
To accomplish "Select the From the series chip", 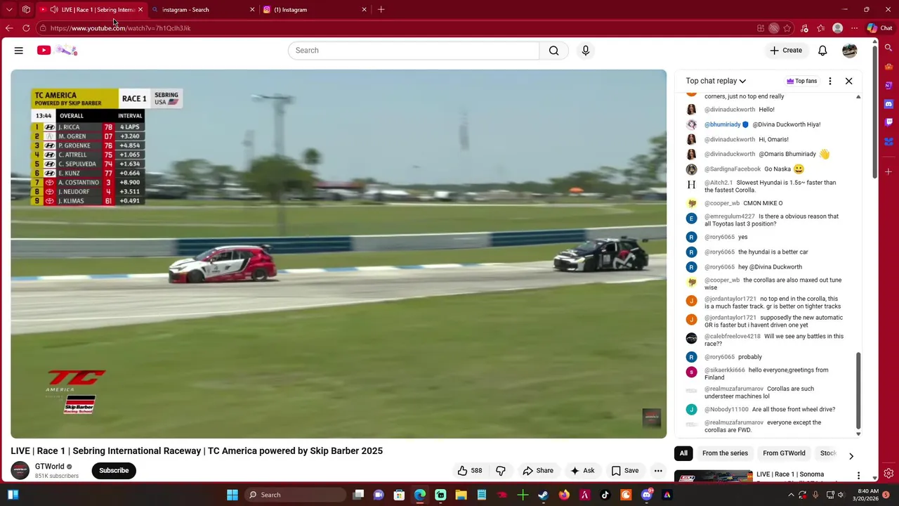I will point(725,453).
